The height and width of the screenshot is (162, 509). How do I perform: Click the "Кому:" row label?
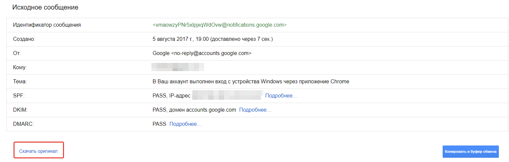pos(20,67)
